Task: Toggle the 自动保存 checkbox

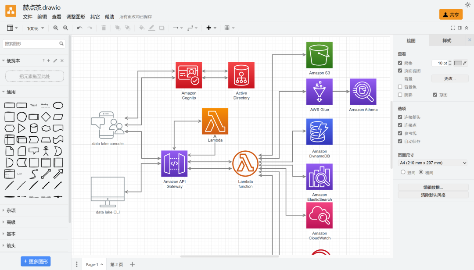Action: 400,141
